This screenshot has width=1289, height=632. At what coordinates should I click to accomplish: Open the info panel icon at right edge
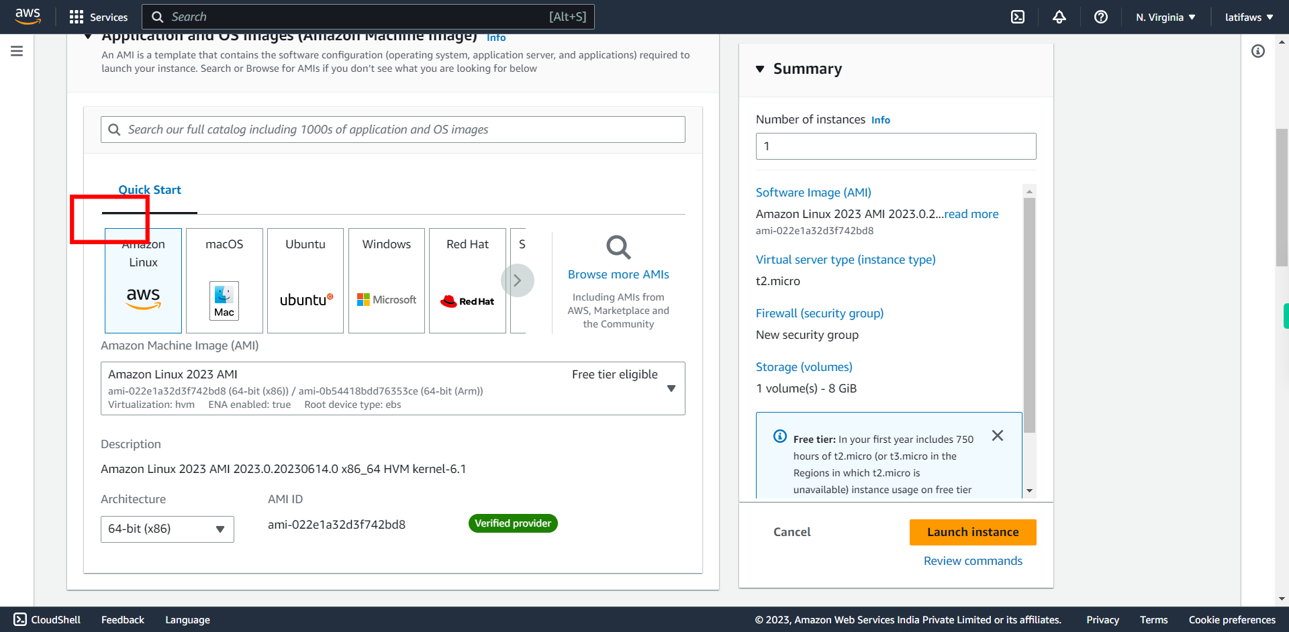click(1258, 51)
